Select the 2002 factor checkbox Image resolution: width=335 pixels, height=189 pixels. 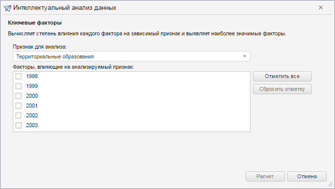pyautogui.click(x=18, y=115)
